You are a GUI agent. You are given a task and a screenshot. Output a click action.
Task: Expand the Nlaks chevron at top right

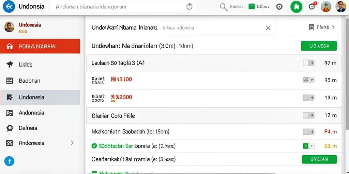[333, 27]
